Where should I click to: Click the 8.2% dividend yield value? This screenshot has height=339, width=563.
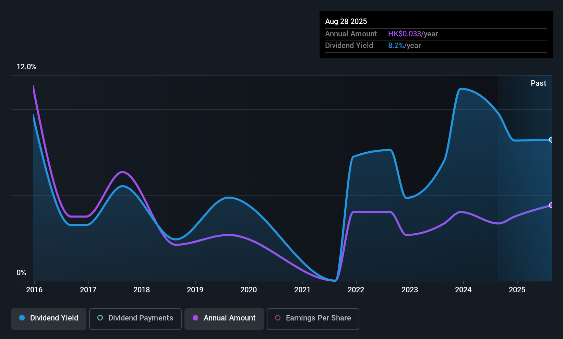pyautogui.click(x=396, y=46)
